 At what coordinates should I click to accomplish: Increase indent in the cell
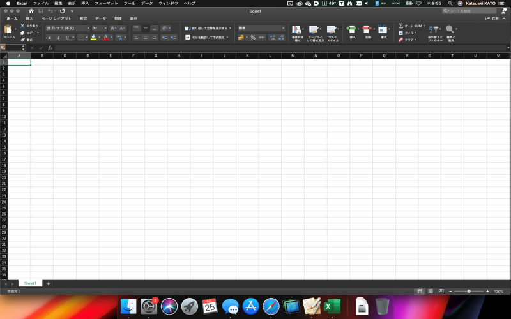tap(173, 38)
